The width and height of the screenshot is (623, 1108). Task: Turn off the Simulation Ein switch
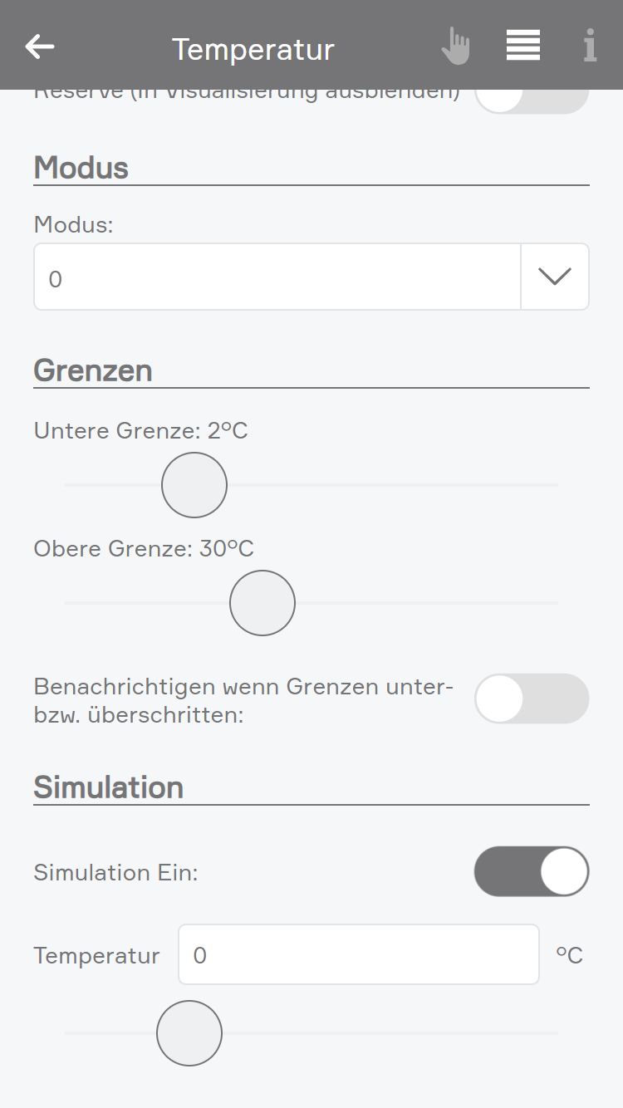(532, 871)
